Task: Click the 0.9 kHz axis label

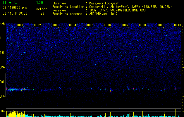Action: point(3,67)
